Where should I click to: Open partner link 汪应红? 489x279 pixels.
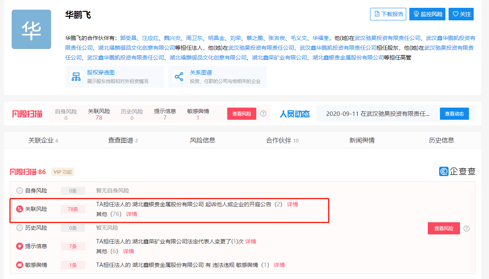click(150, 38)
